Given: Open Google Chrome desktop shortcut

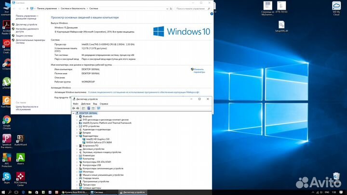Looking at the screenshot, I should coord(7,120).
